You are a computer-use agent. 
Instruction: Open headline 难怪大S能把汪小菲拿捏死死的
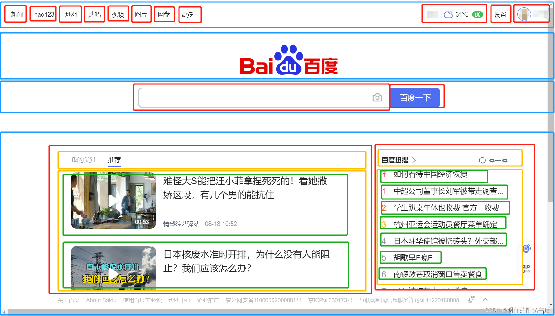tap(245, 188)
